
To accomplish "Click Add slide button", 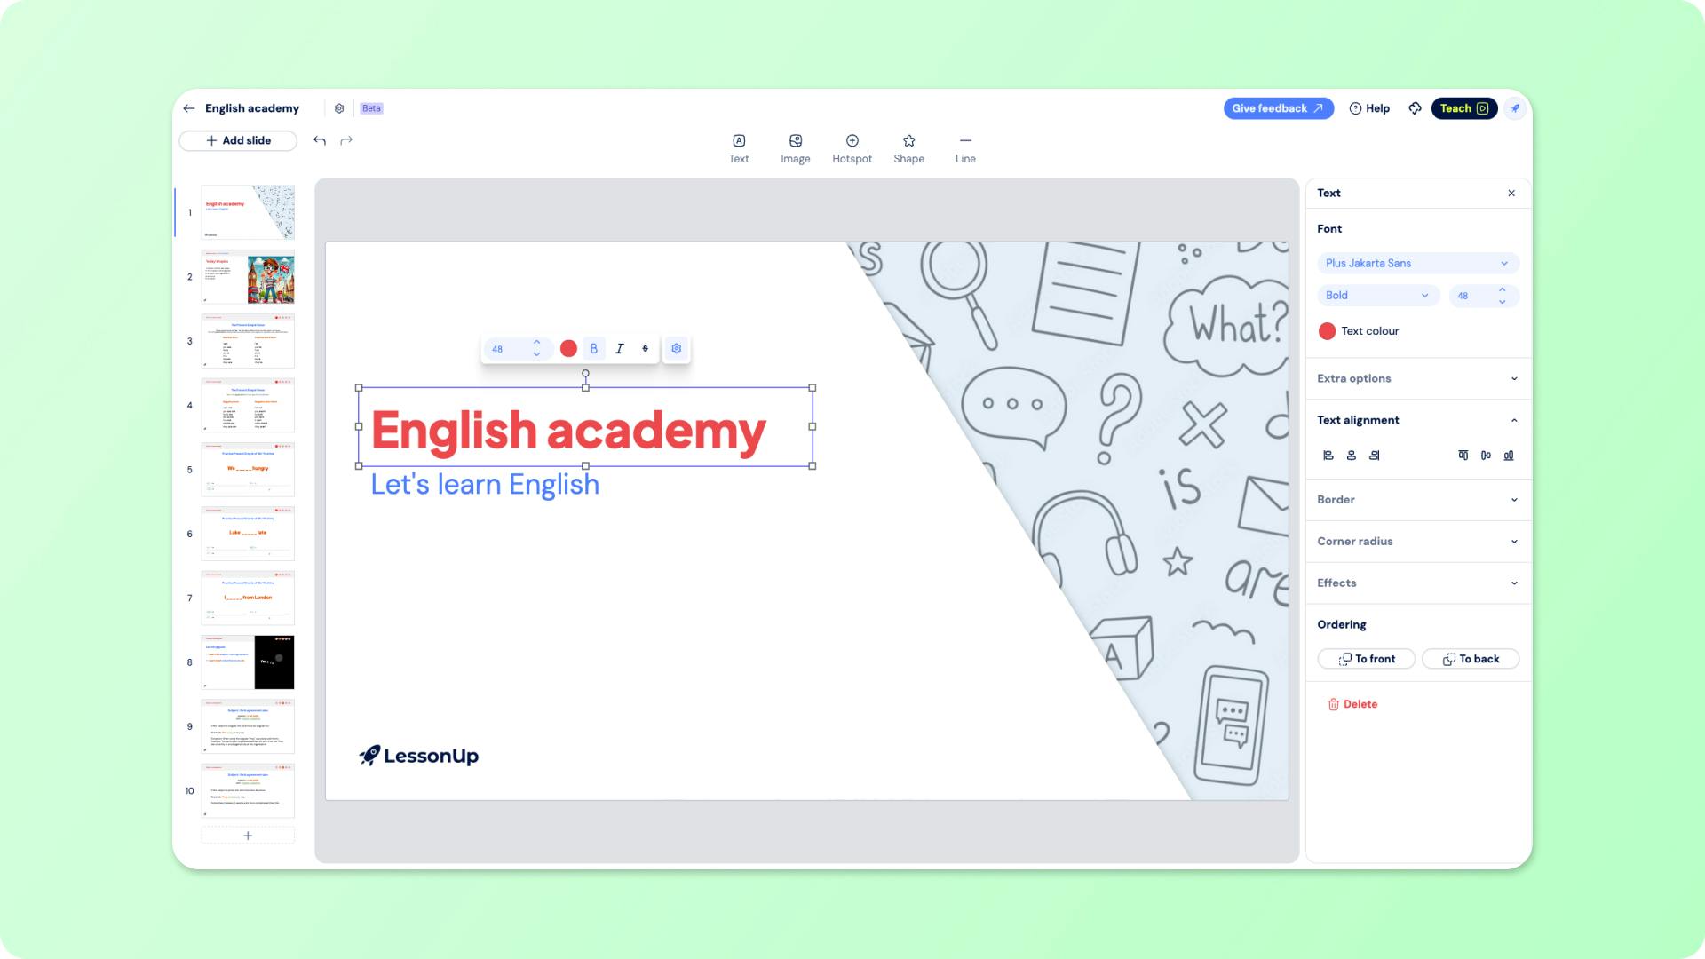I will point(238,140).
